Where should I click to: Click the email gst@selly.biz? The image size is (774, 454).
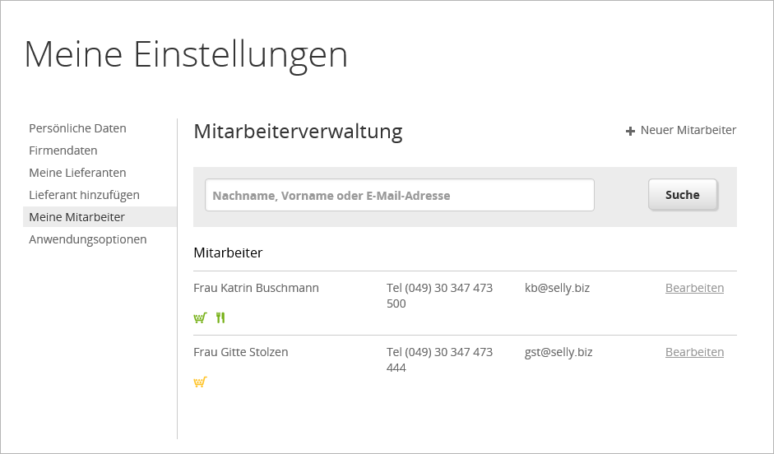click(558, 352)
